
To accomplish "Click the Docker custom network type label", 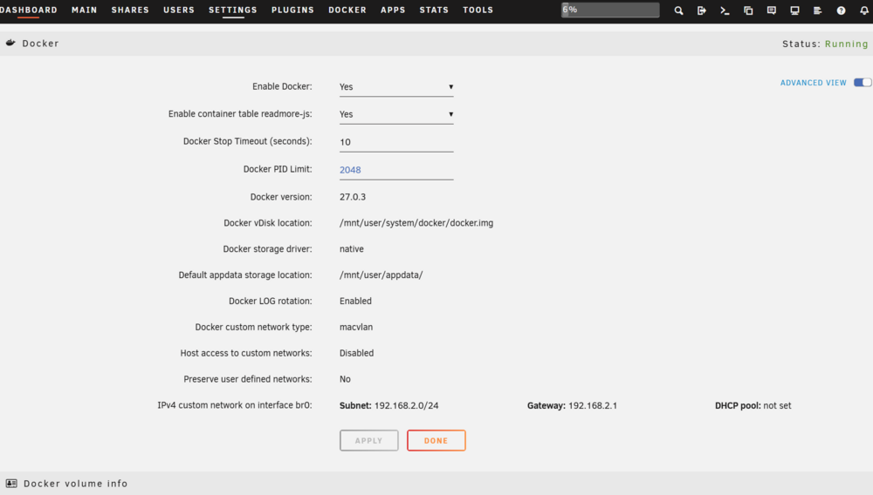I will pos(253,327).
